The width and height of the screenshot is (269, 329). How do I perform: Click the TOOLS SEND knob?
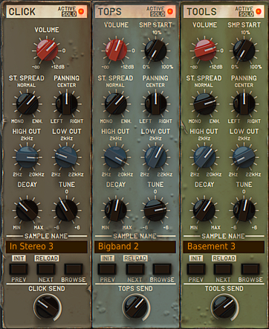[224, 307]
